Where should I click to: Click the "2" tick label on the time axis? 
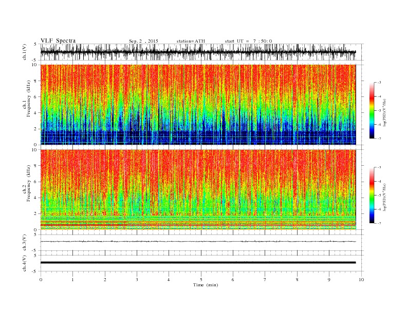[105, 280]
